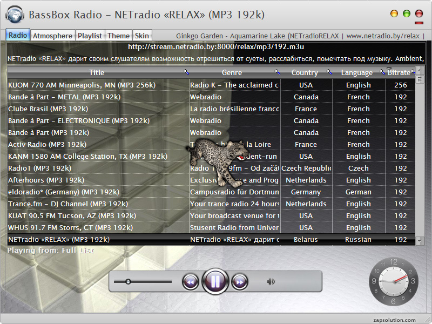Click the search icon beside Bitrate column

point(413,72)
